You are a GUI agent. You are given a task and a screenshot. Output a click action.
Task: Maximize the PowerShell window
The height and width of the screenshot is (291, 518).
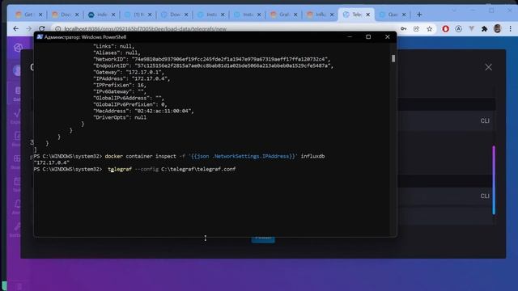pyautogui.click(x=368, y=37)
